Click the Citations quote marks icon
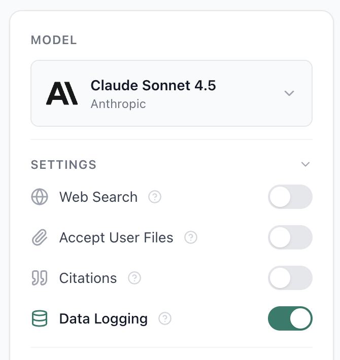The image size is (340, 360). (x=40, y=278)
